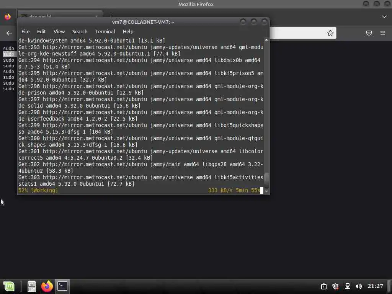Click the Get:303 libkf5activities line
This screenshot has width=392, height=294.
[141, 181]
